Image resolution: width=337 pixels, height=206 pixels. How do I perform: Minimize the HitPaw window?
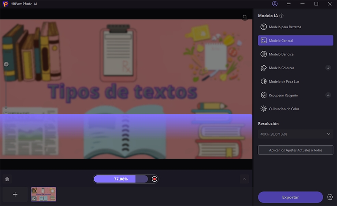coord(302,4)
